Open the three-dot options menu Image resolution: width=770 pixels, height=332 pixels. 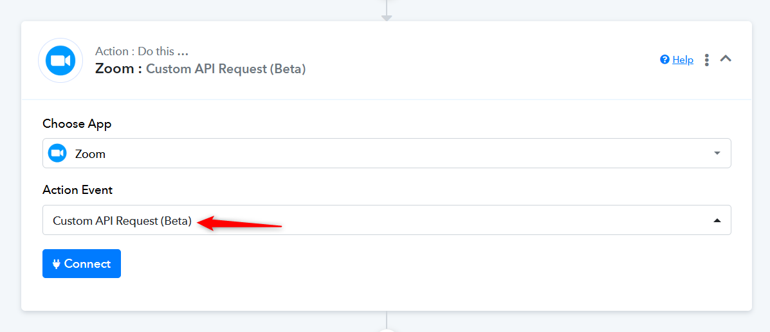[707, 60]
